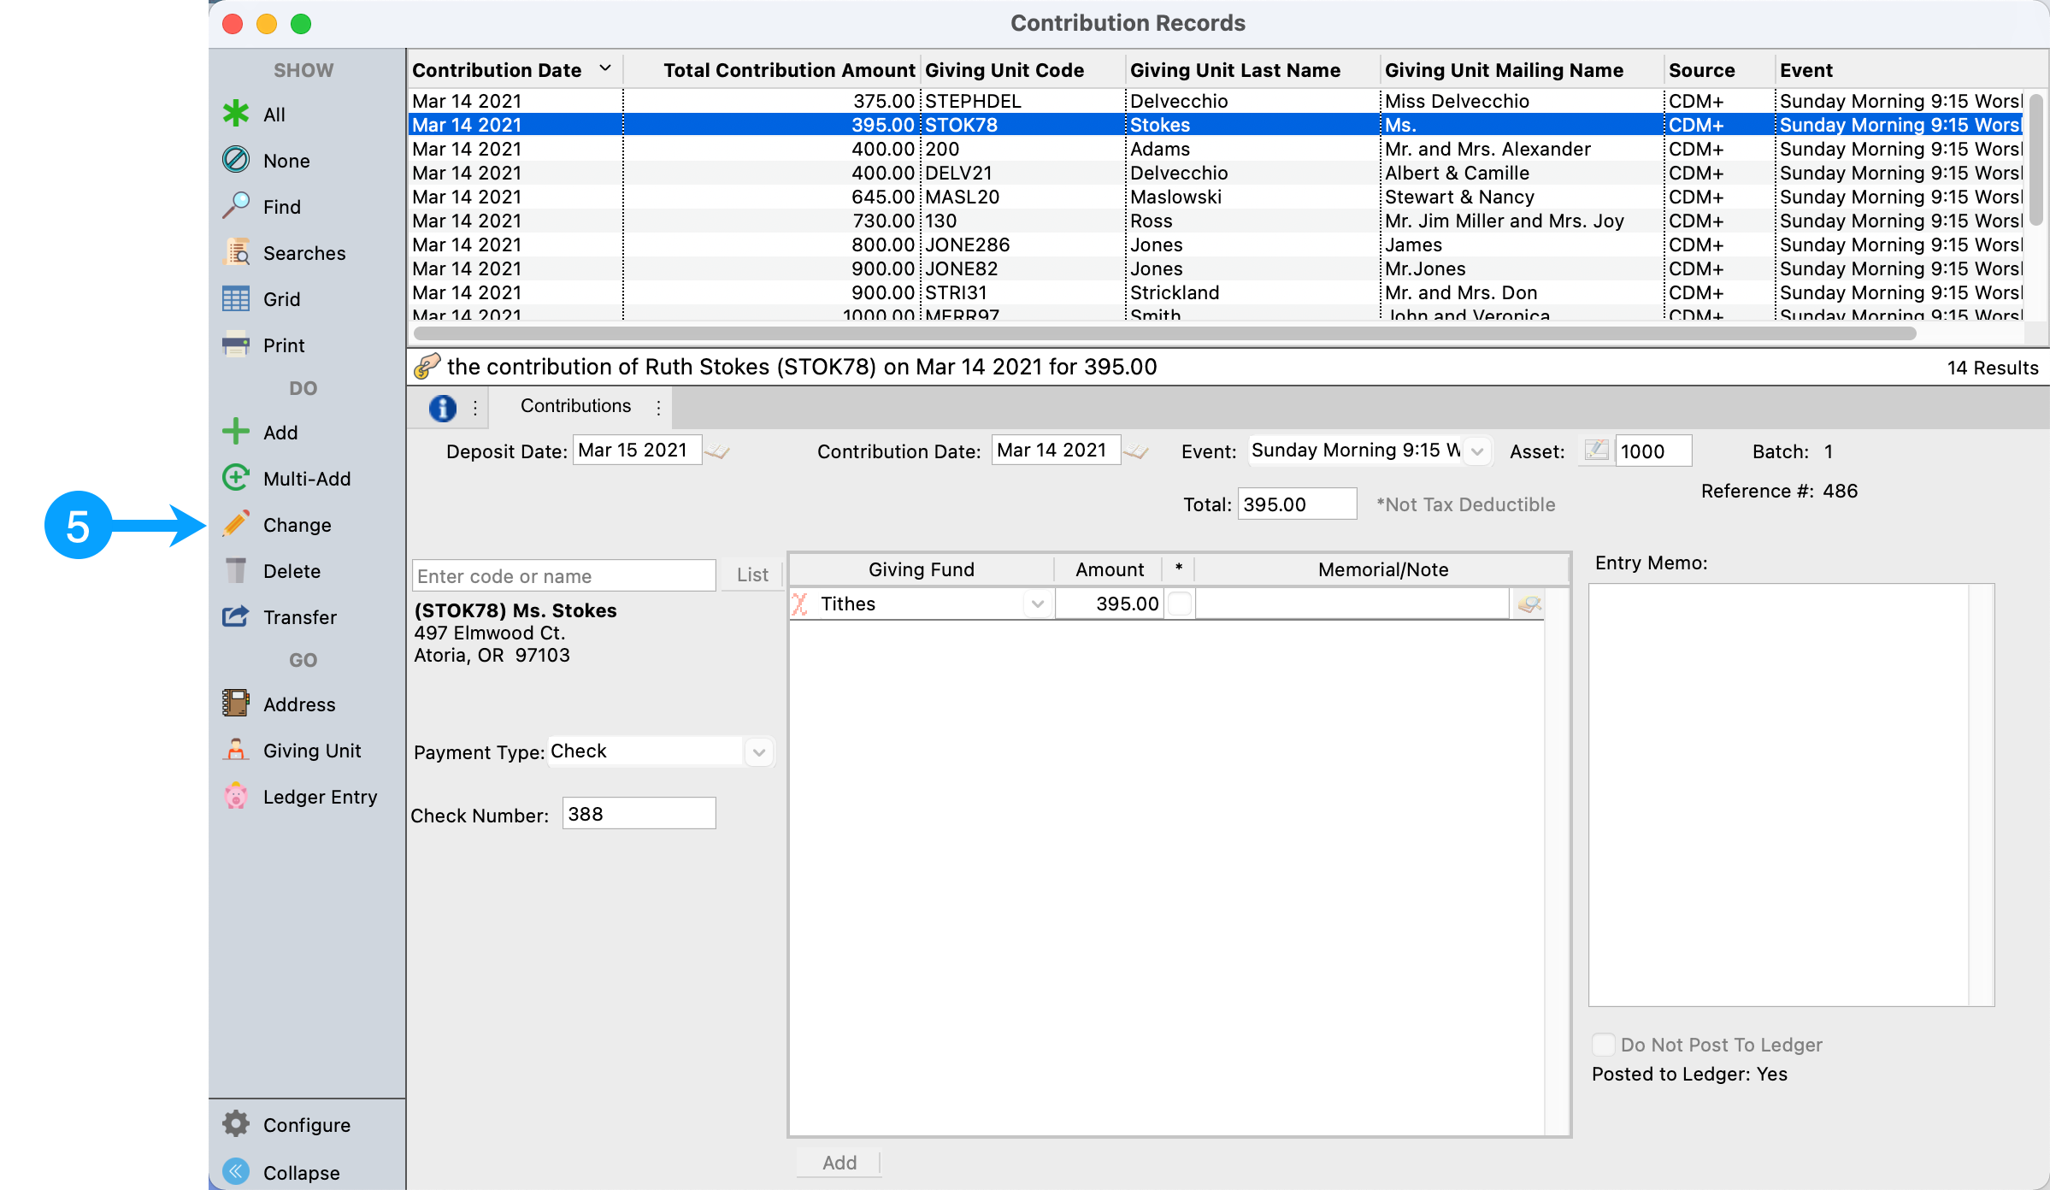Click the Multi-Add icon

tap(236, 478)
